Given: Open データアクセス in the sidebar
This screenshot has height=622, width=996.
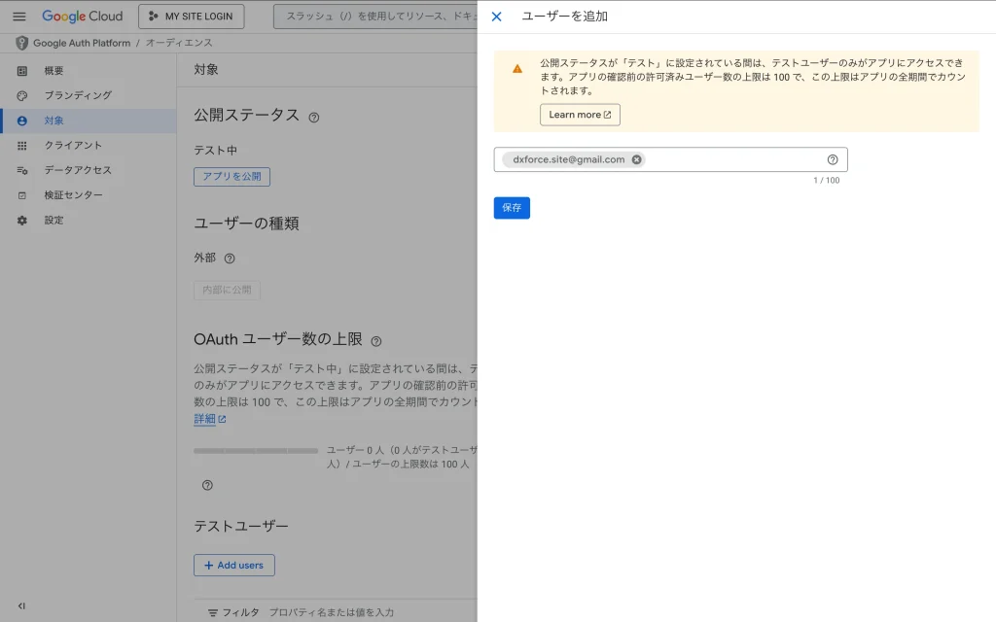Looking at the screenshot, I should click(x=78, y=170).
